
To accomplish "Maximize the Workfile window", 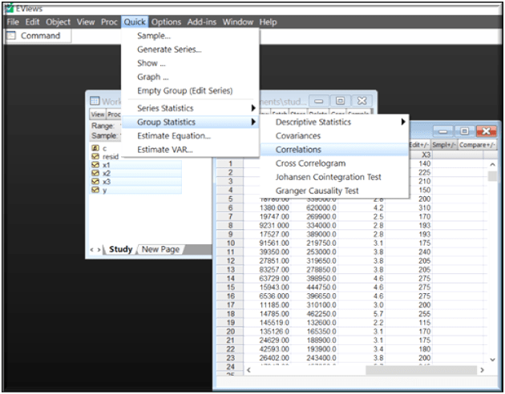I will point(341,101).
